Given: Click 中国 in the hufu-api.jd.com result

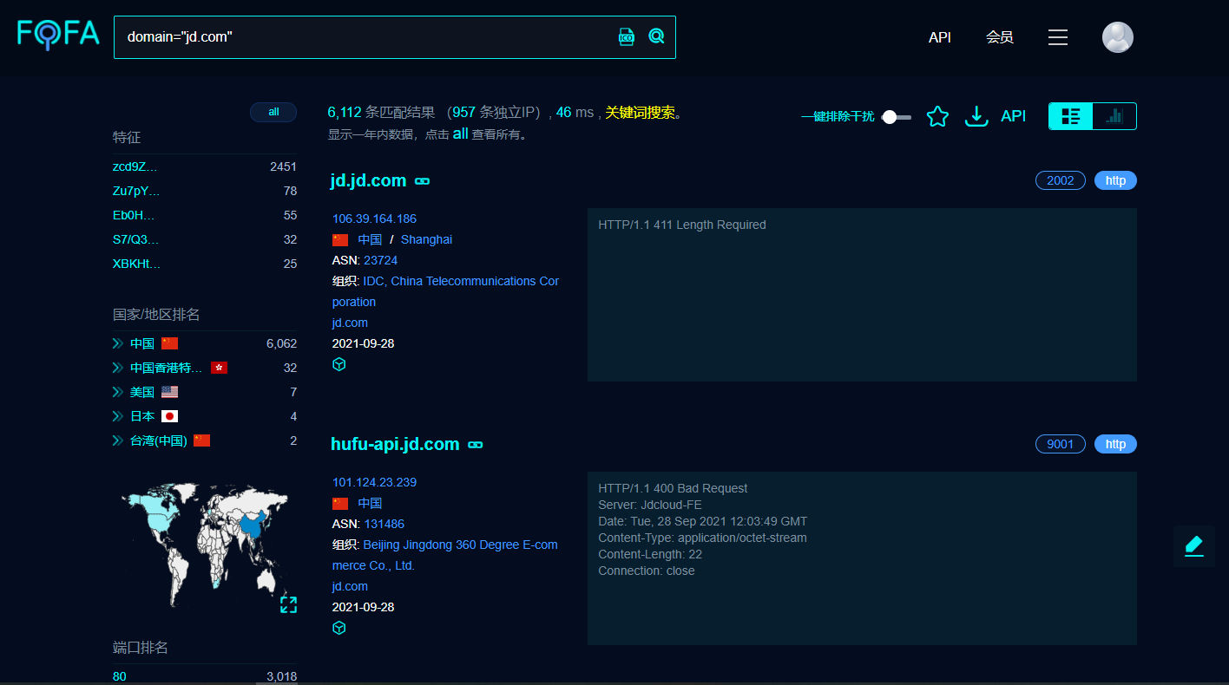Looking at the screenshot, I should coord(370,503).
